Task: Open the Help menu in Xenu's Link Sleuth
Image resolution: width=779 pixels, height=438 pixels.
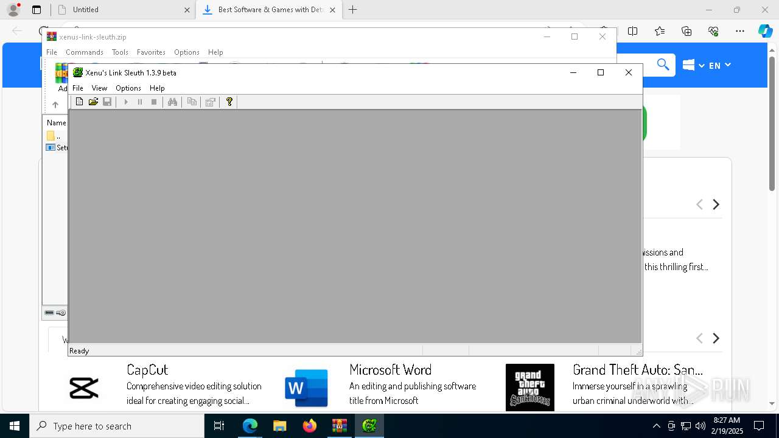Action: pos(157,88)
